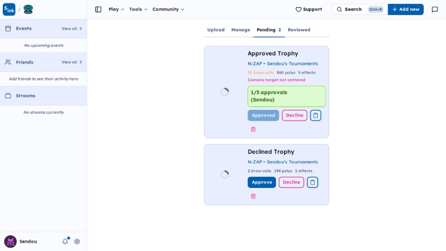
Task: Click the 'Approved Trophy' title
Action: [x=273, y=54]
